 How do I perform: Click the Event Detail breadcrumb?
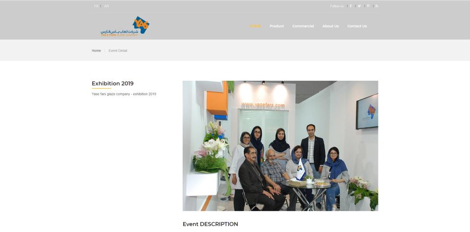point(118,50)
